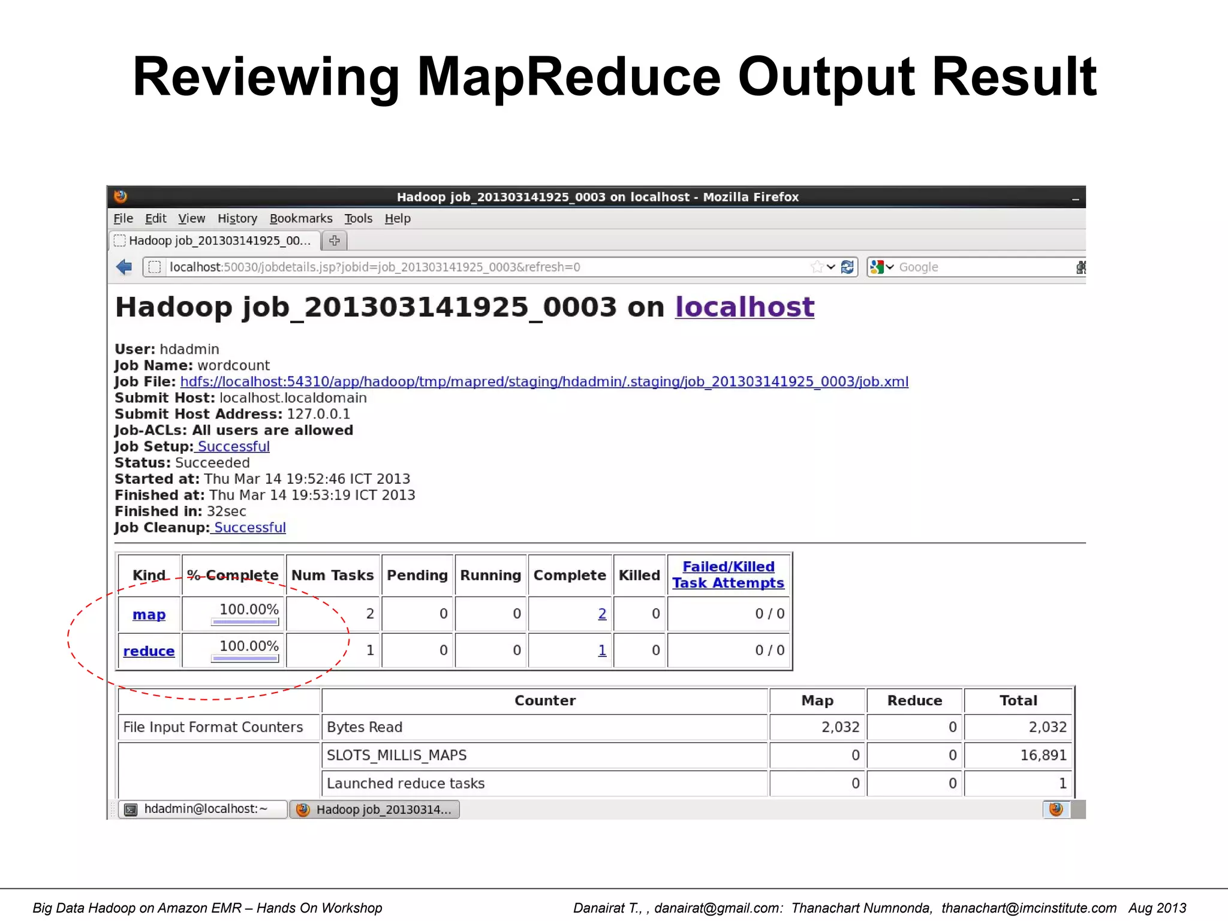
Task: Click the reduce 100.00% progress bar
Action: (245, 658)
